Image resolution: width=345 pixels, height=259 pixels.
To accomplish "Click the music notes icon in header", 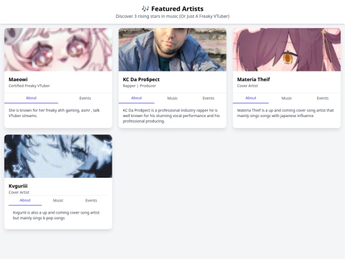I will click(145, 9).
